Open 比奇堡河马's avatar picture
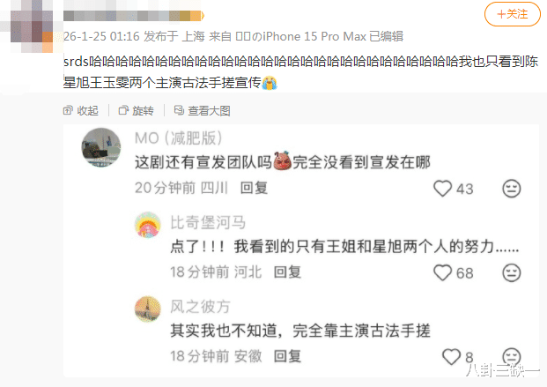Screen dimensions: 547x387 point(148,225)
